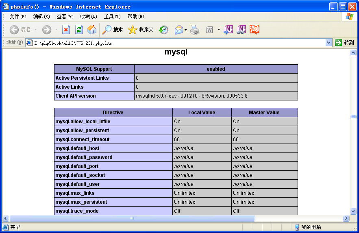The image size is (359, 233).
Task: Click the vertical scrollbar thumb
Action: pos(353,117)
